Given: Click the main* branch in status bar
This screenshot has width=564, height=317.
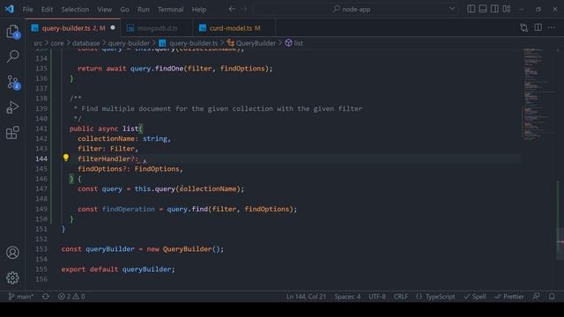Looking at the screenshot, I should pyautogui.click(x=21, y=297).
